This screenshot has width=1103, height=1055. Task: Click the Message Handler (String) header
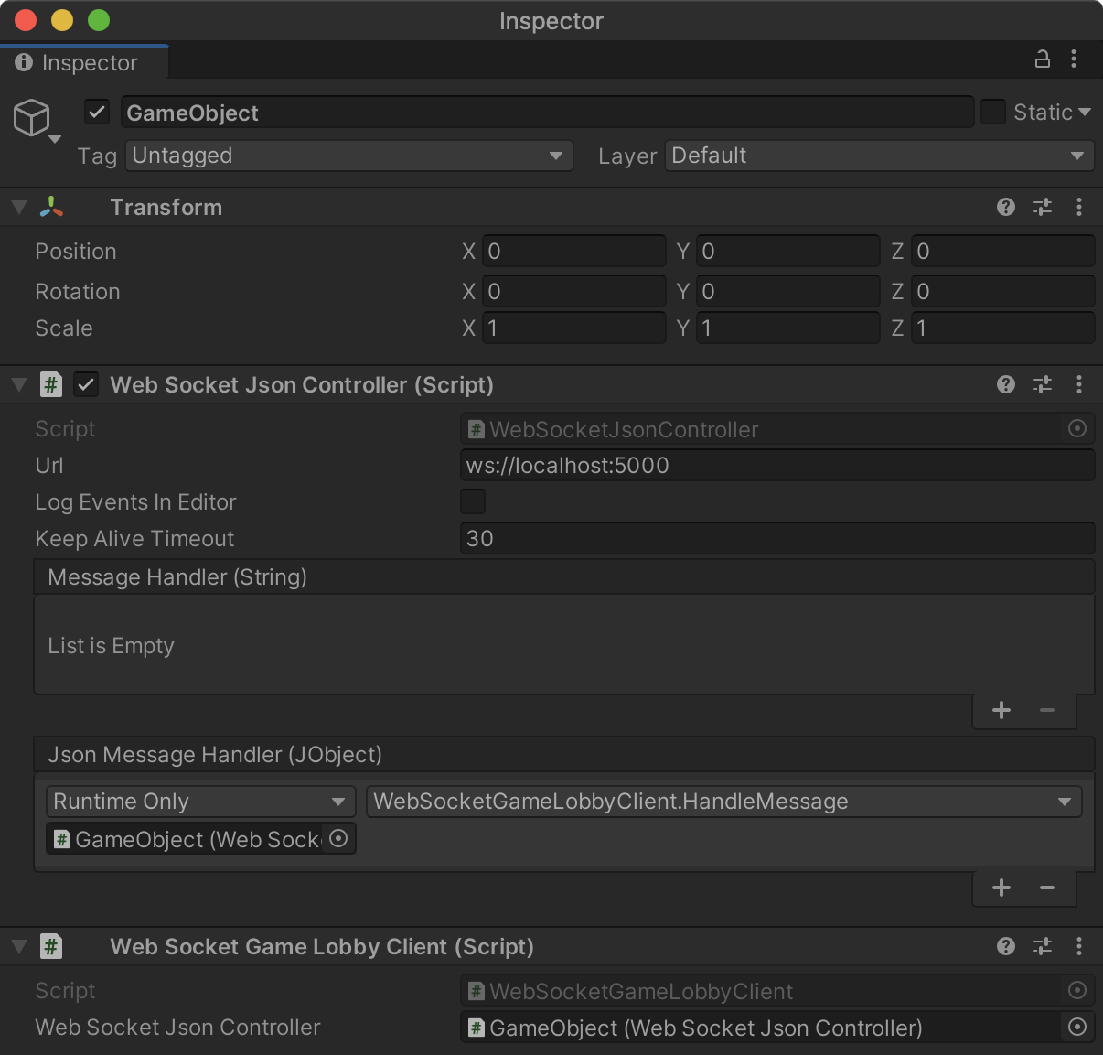pos(563,576)
